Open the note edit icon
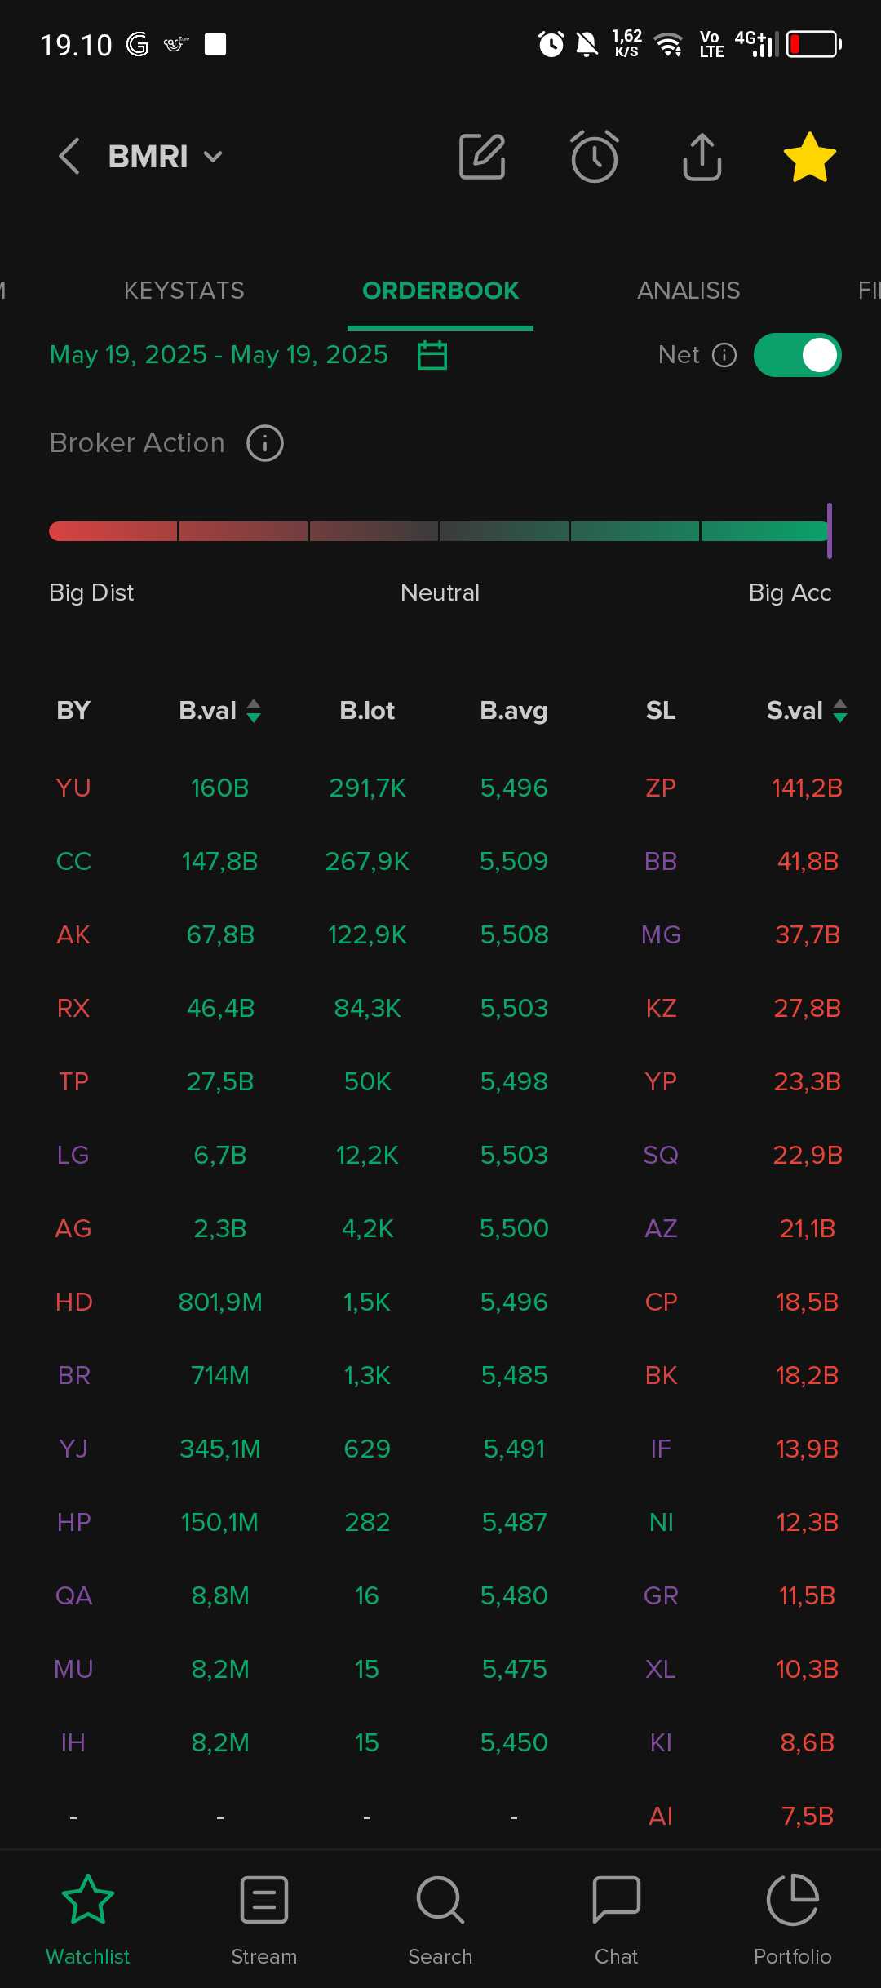This screenshot has width=881, height=1988. click(482, 156)
